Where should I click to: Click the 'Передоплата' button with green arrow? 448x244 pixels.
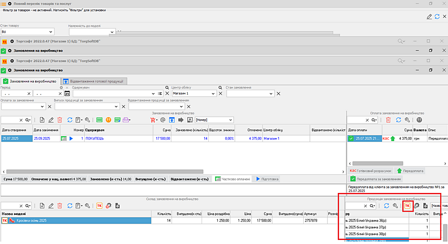coord(410,171)
